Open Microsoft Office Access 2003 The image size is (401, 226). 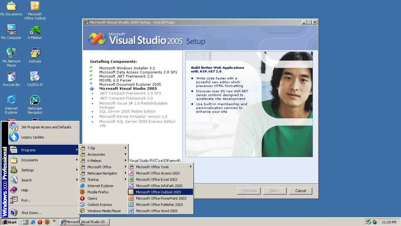(x=160, y=173)
